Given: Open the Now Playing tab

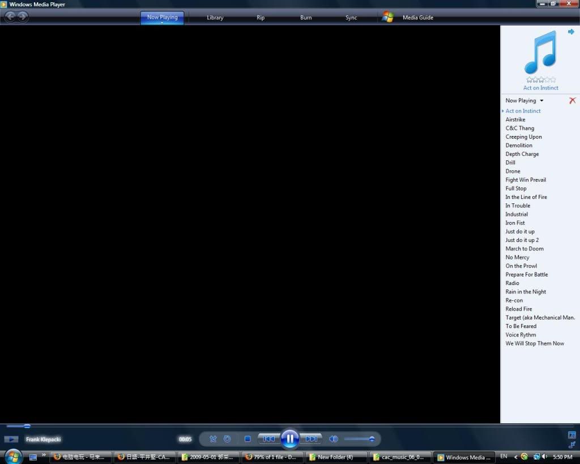Looking at the screenshot, I should click(162, 17).
